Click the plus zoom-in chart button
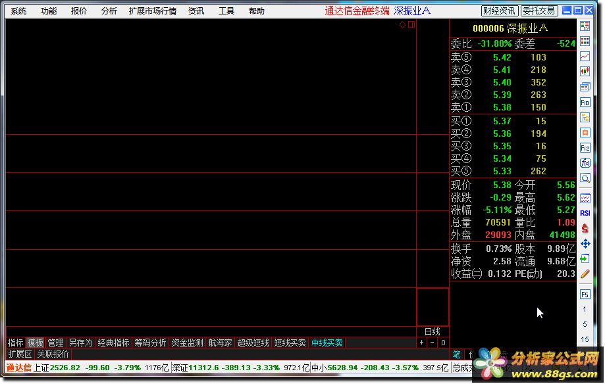605x384 pixels. point(421,343)
